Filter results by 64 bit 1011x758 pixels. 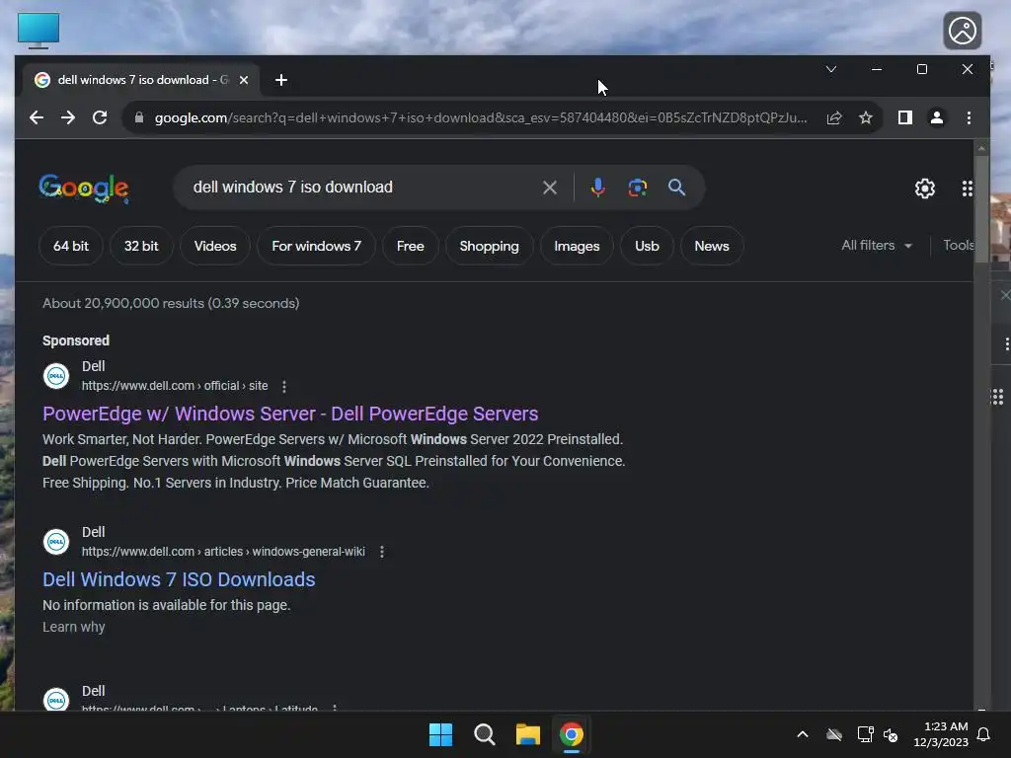point(71,246)
